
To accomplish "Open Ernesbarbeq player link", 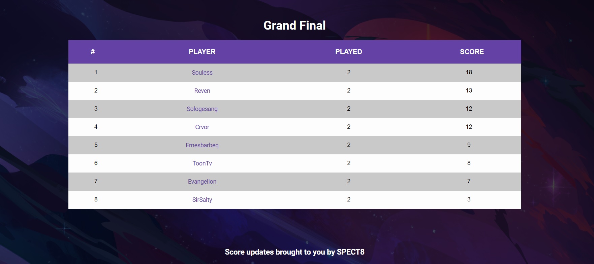I will click(202, 145).
